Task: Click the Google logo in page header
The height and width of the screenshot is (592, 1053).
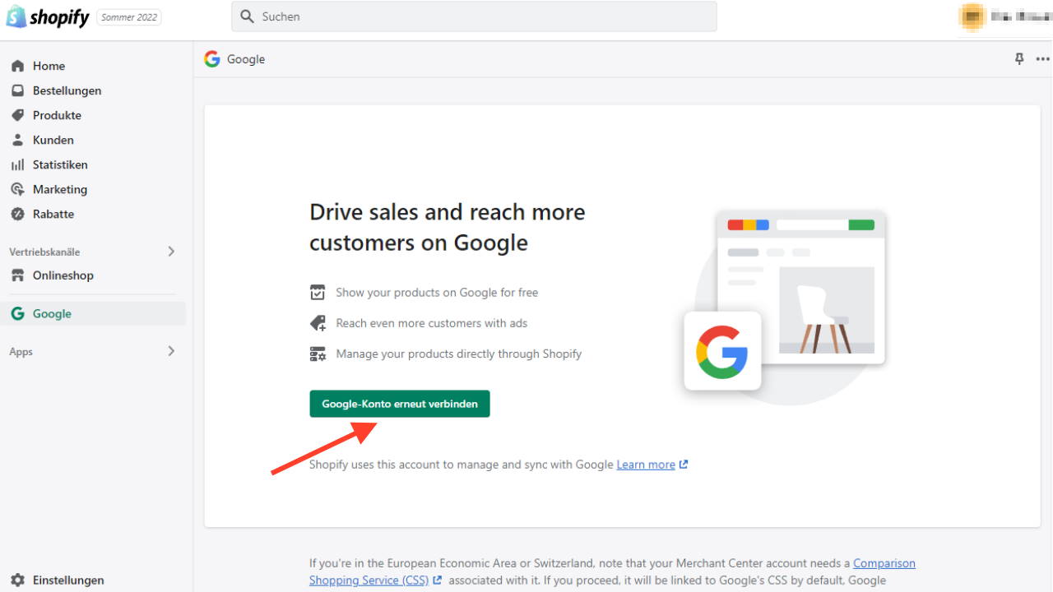Action: pyautogui.click(x=212, y=59)
